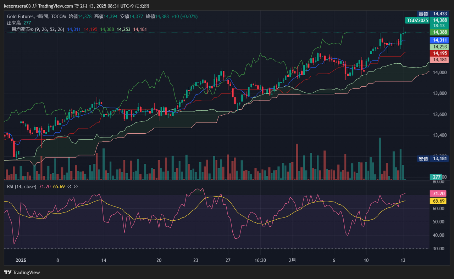Click the pink 14,181 Ichimoku legend value
This screenshot has width=454, height=279.
[140, 29]
